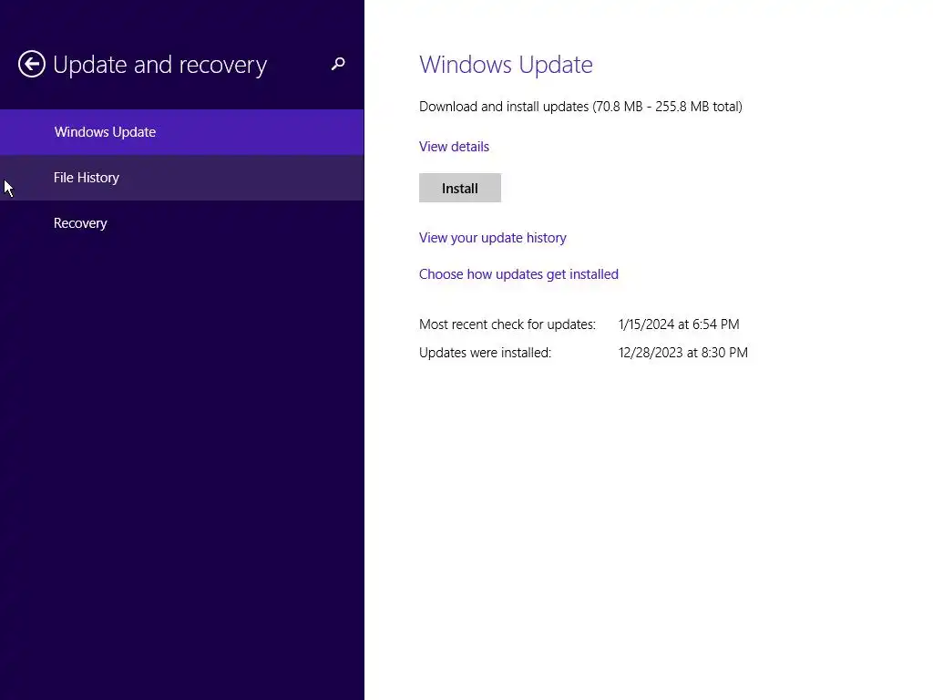Viewport: 933px width, 700px height.
Task: Click the Install button
Action: point(460,188)
